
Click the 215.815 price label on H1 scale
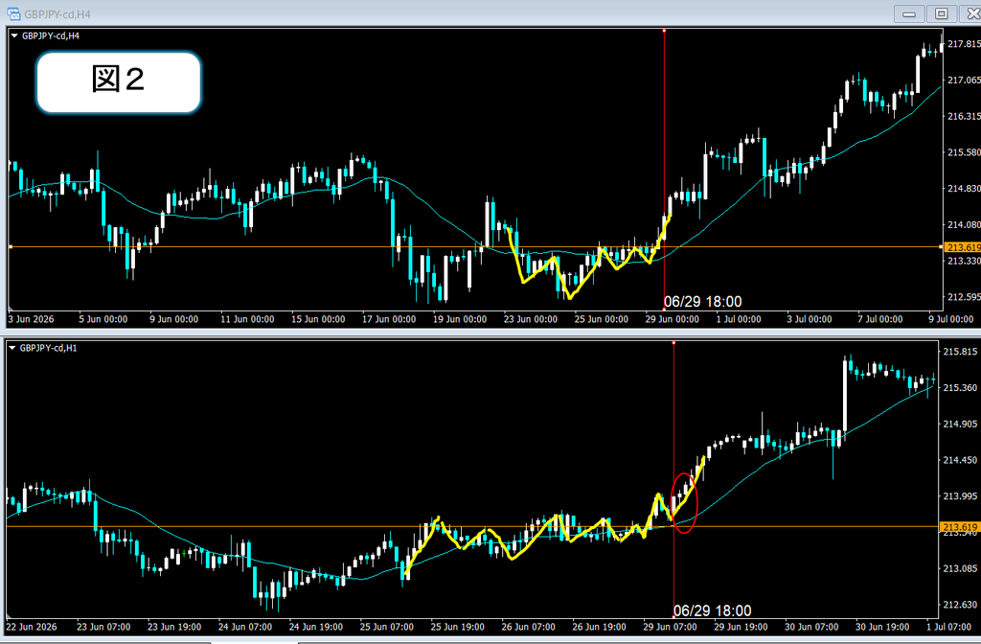960,352
